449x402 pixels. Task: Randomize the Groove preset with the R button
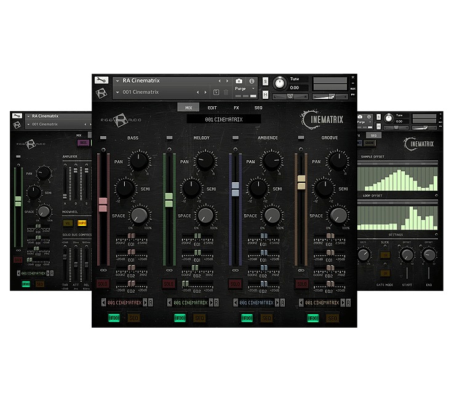[349, 303]
